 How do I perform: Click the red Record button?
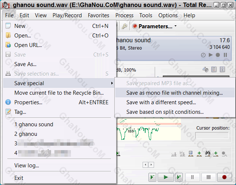click(224, 177)
